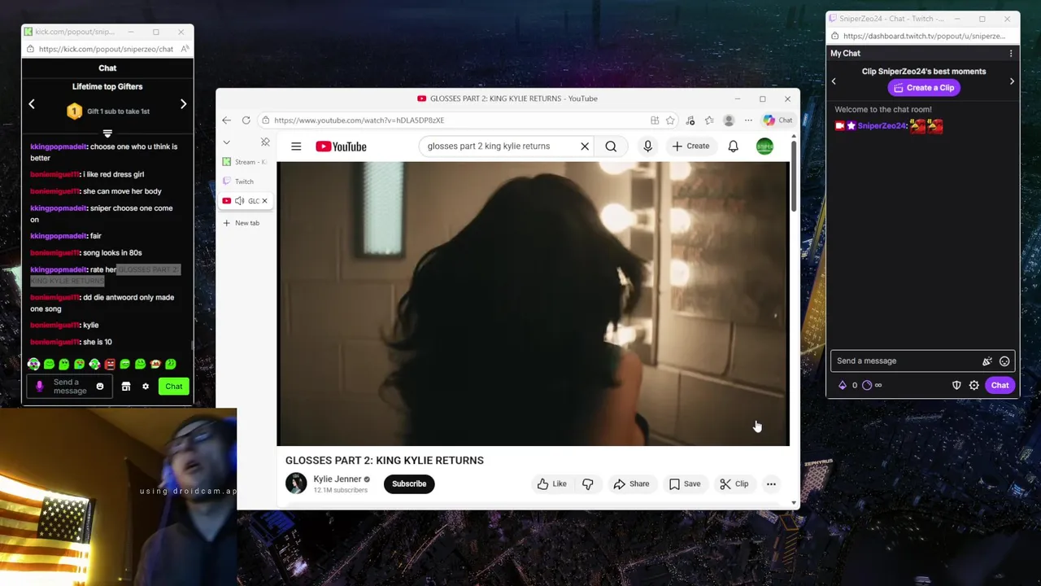This screenshot has width=1041, height=586.
Task: Close the GLOSSES vertical tab
Action: [x=264, y=201]
